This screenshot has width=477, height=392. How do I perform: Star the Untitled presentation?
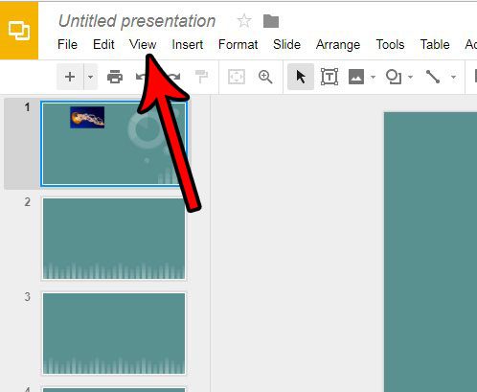click(x=244, y=21)
